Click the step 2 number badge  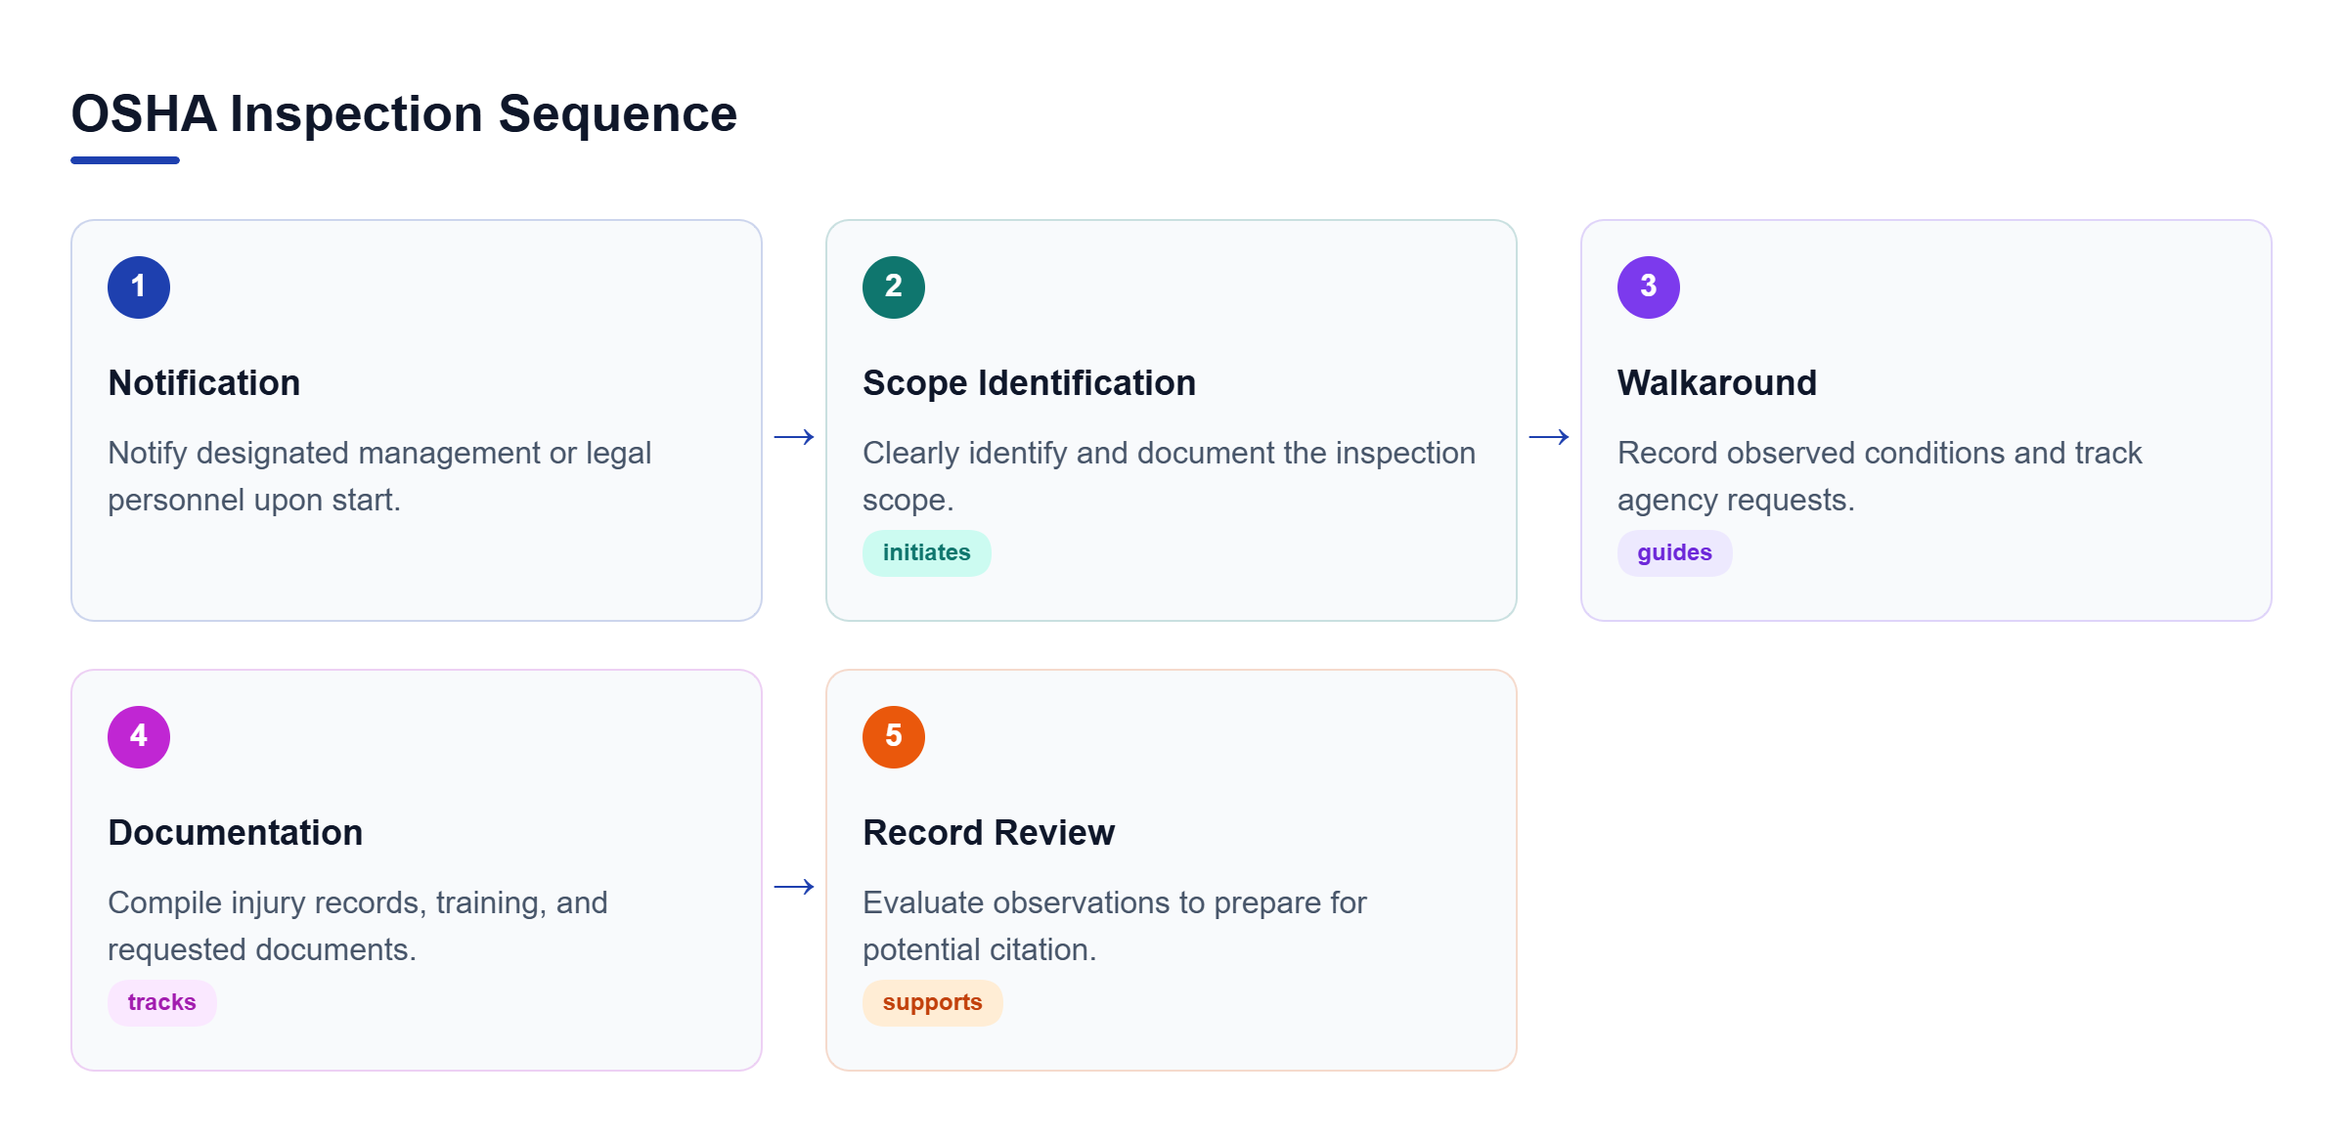[x=894, y=287]
